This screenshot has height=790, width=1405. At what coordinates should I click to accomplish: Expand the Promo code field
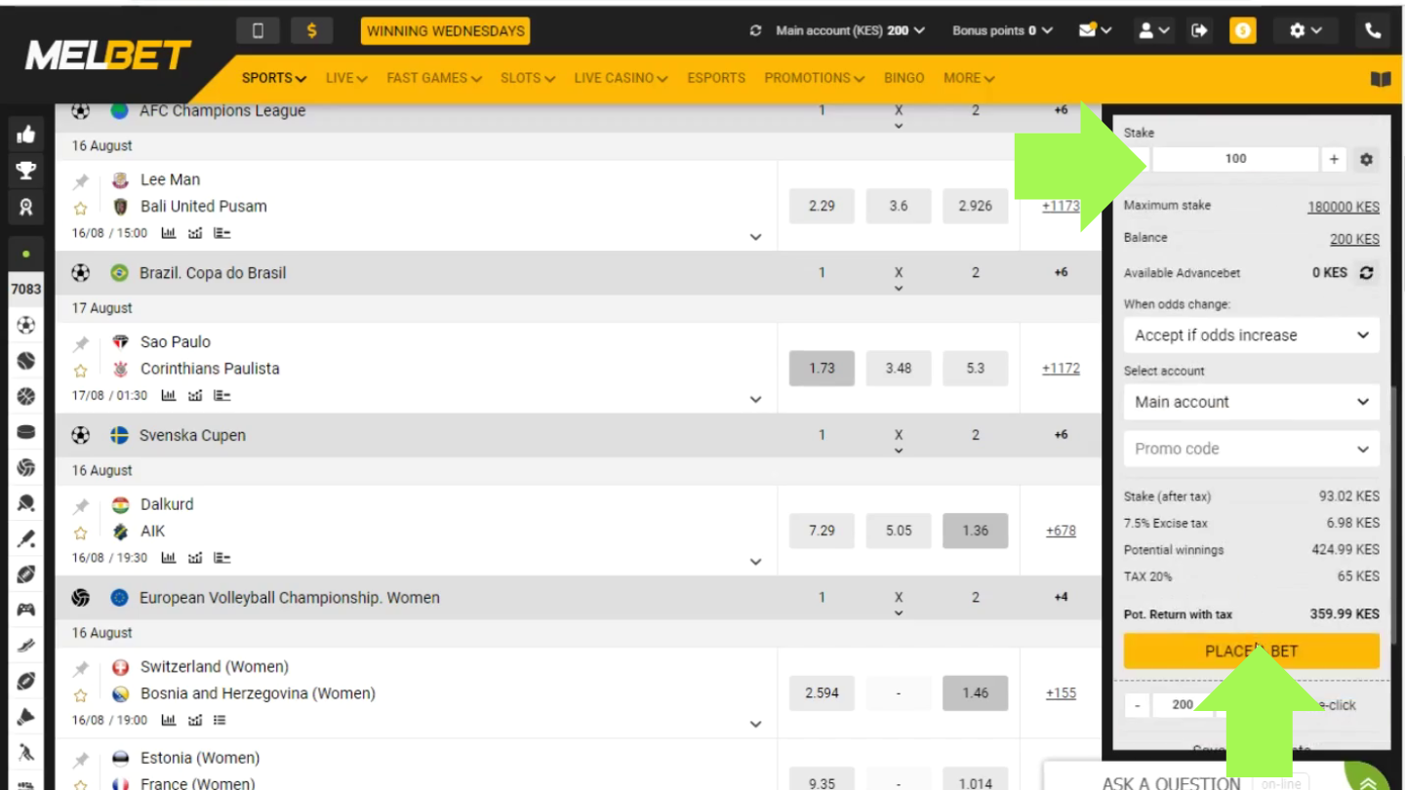point(1251,449)
